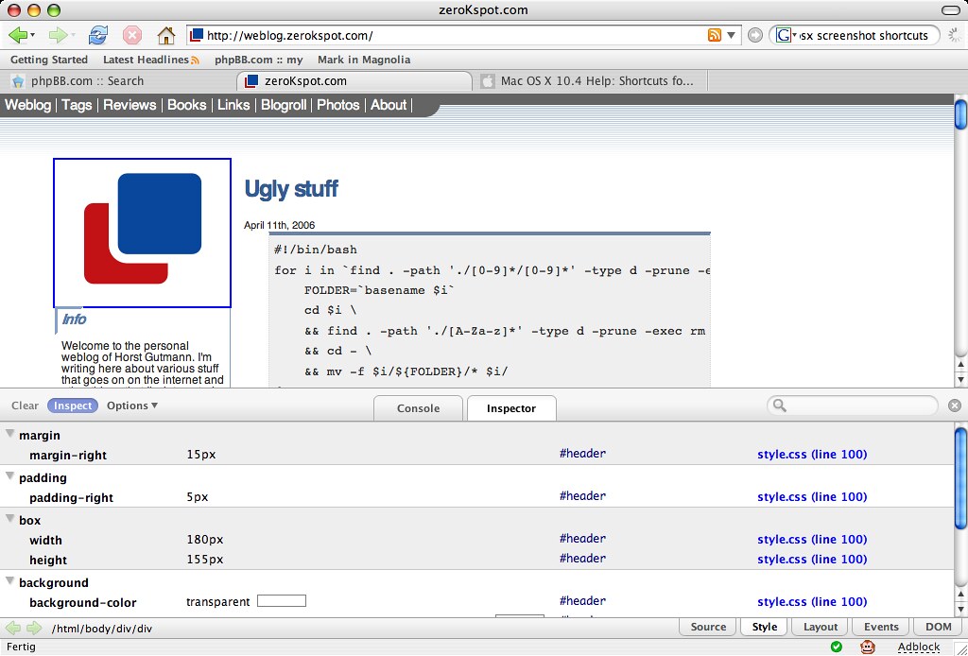The width and height of the screenshot is (968, 656).
Task: Open the Firebug Options dropdown
Action: tap(131, 405)
